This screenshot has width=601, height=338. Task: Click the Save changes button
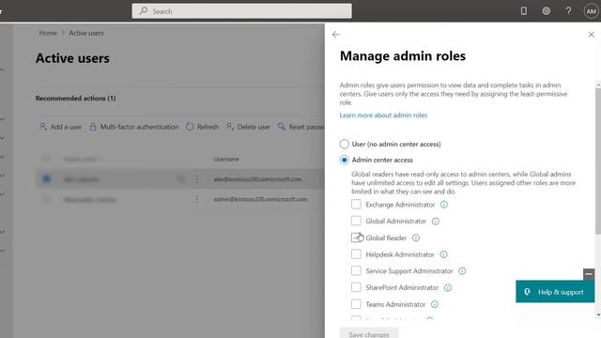click(369, 333)
